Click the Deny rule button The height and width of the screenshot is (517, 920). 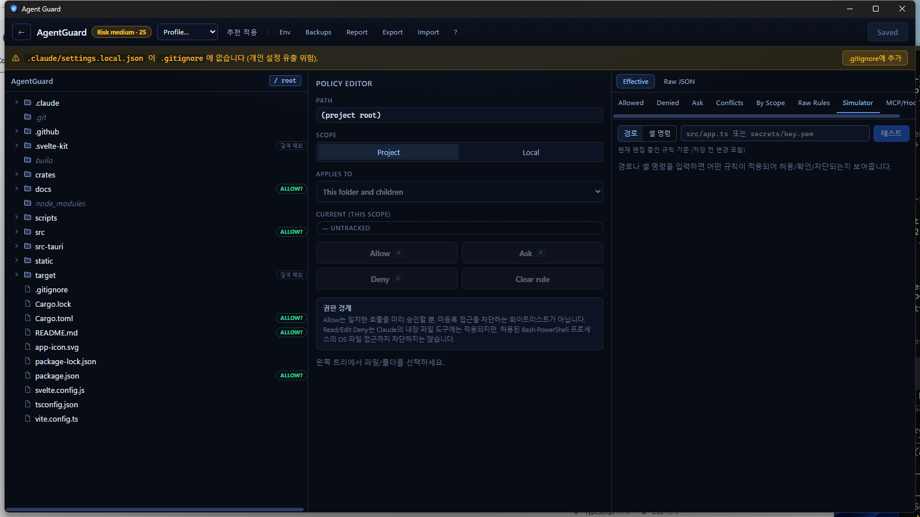pos(387,279)
